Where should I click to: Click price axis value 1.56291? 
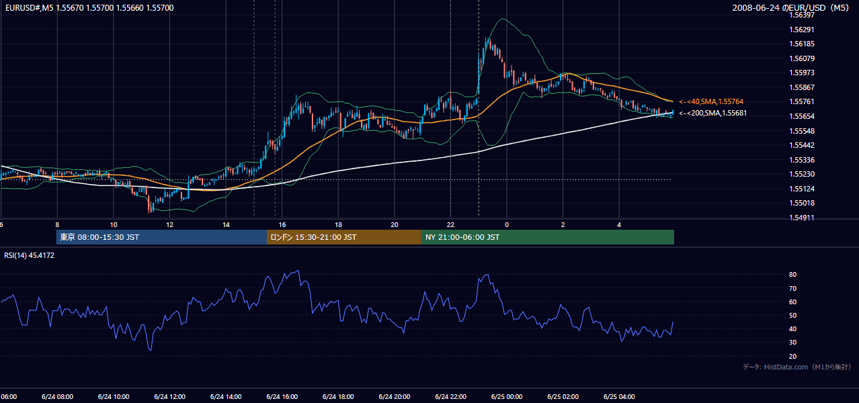pos(803,30)
